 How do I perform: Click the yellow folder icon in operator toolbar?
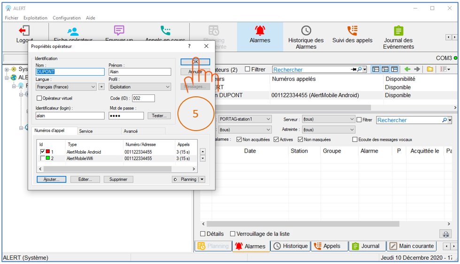point(430,70)
